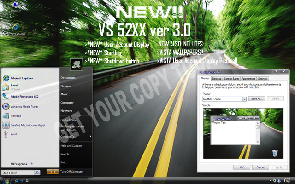This screenshot has height=184, width=295.
Task: Click Cancel in Display Properties
Action: (260, 167)
